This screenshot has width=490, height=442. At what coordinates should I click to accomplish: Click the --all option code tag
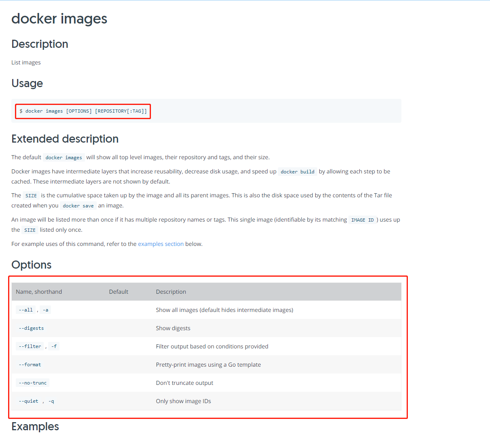(25, 310)
